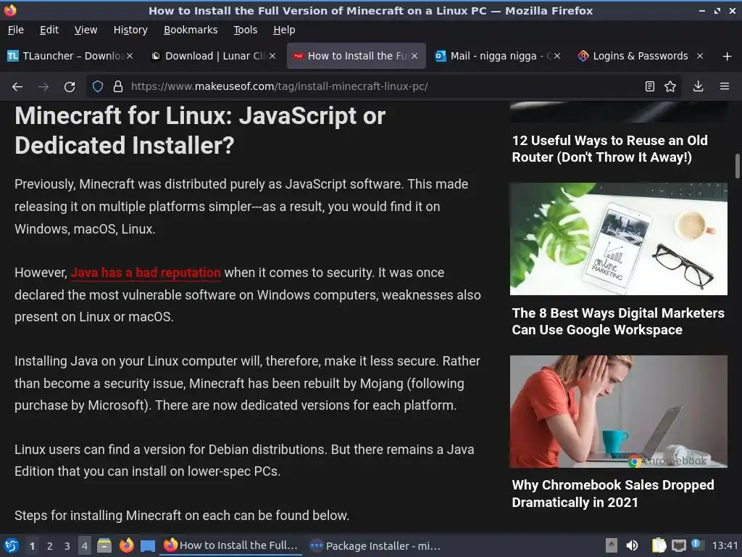The image size is (742, 557).
Task: Open the removable media tray icon
Action: tap(612, 545)
